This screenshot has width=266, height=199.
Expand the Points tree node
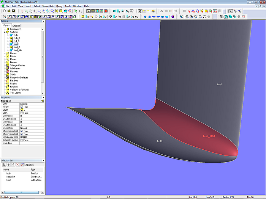click(4, 56)
